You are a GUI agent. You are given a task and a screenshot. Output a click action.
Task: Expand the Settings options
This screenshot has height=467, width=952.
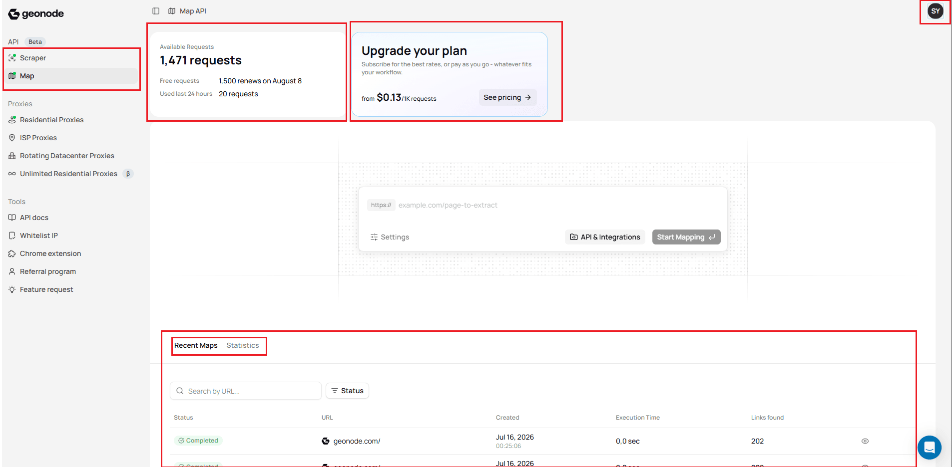point(390,237)
